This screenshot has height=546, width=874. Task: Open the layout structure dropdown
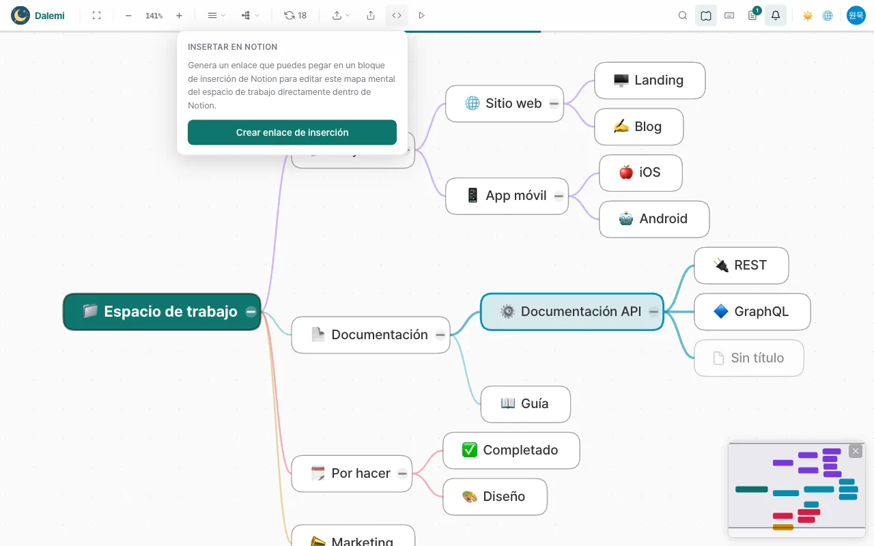(250, 15)
